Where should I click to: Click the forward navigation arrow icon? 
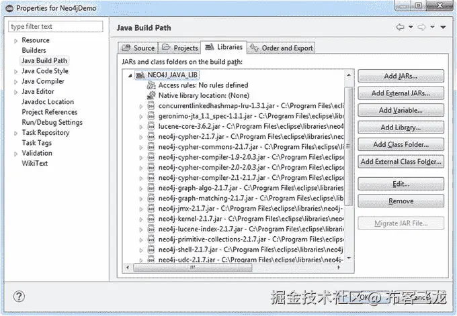421,27
